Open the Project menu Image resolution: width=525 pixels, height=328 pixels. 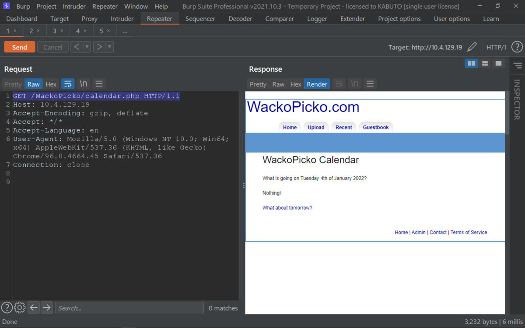[46, 7]
